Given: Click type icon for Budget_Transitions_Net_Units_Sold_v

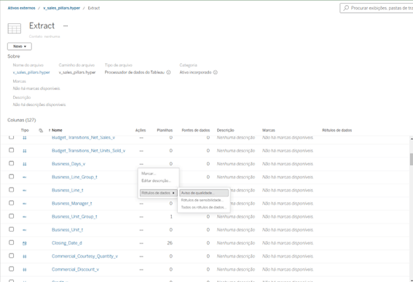Looking at the screenshot, I should point(25,151).
